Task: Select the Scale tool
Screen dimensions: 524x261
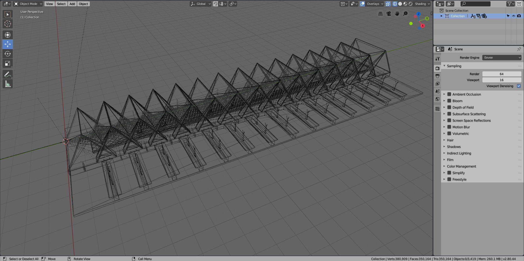Action: tap(8, 63)
